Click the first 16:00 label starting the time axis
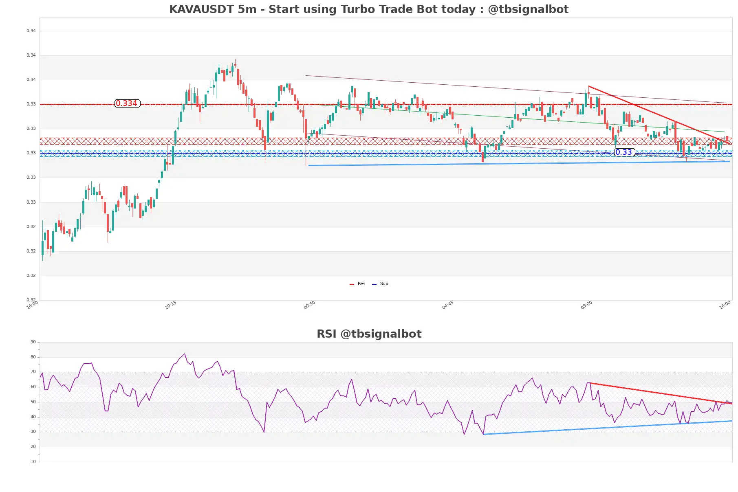The height and width of the screenshot is (492, 738). [32, 305]
